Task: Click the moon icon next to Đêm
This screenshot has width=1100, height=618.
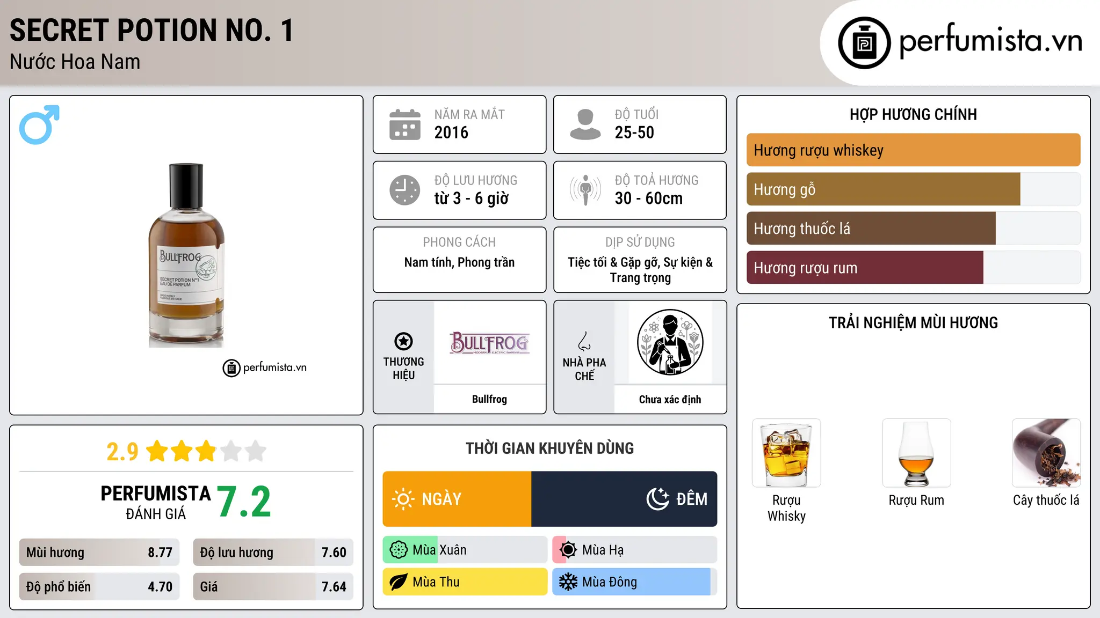Action: pyautogui.click(x=658, y=499)
